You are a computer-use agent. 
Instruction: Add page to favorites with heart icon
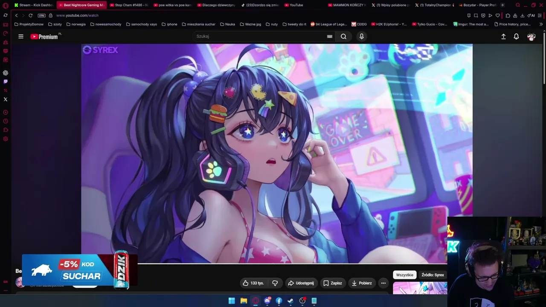pyautogui.click(x=497, y=15)
